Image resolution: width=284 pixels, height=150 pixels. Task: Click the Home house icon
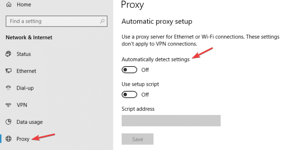click(9, 5)
